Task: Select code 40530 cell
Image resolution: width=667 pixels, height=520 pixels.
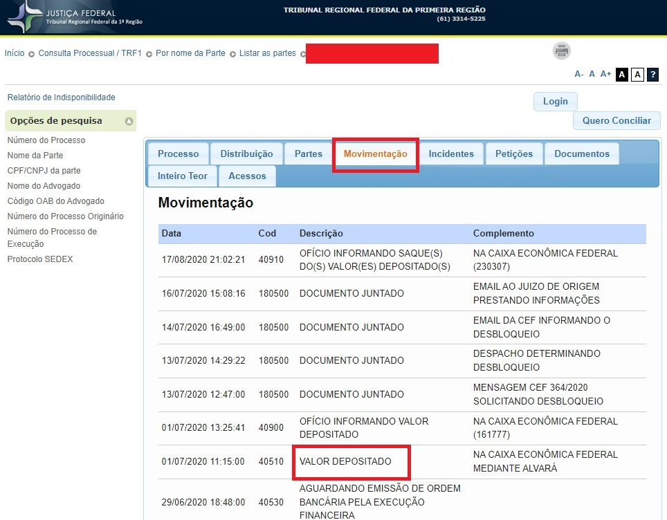Action: point(271,503)
